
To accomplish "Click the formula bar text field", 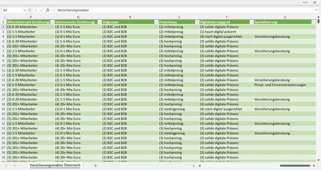I will [184, 10].
